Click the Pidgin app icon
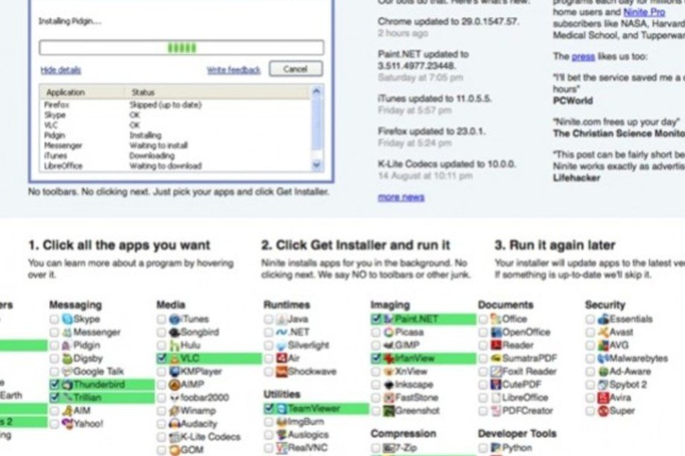The height and width of the screenshot is (456, 685). pyautogui.click(x=66, y=346)
